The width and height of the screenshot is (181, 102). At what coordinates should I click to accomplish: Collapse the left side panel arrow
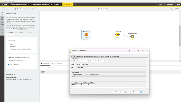tap(39, 57)
